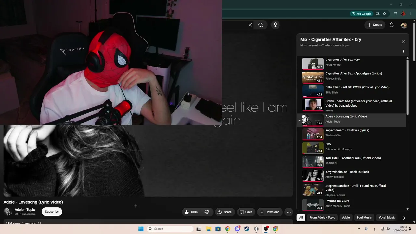Screen dimensions: 416x234
Task: Click the YouTube search magnifier button
Action: click(261, 25)
